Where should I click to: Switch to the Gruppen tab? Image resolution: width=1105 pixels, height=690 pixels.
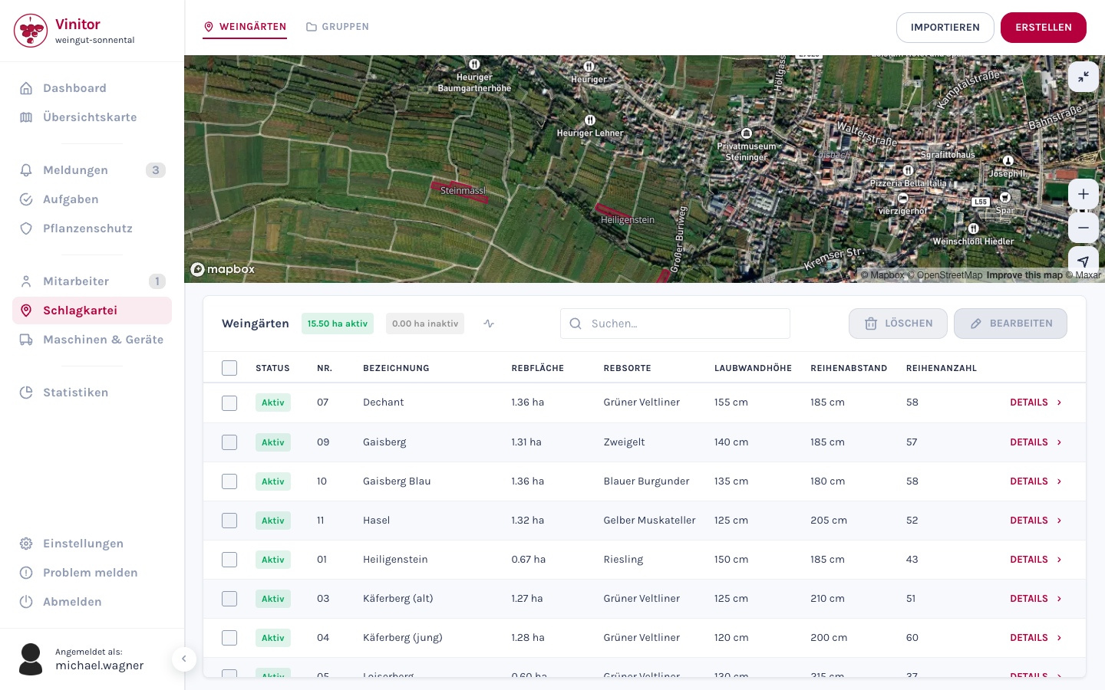tap(338, 27)
